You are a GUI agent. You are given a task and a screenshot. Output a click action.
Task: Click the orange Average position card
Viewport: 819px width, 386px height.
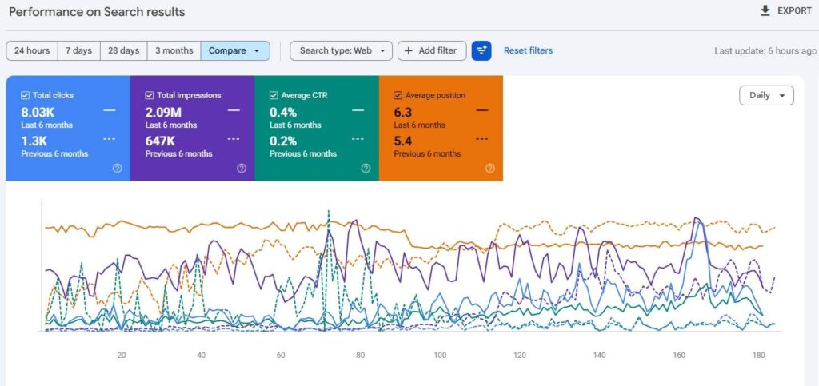tap(441, 129)
